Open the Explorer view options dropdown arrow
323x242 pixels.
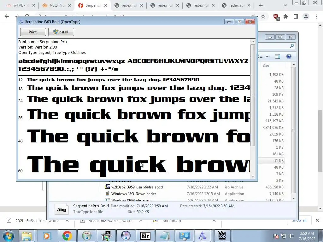click(267, 56)
